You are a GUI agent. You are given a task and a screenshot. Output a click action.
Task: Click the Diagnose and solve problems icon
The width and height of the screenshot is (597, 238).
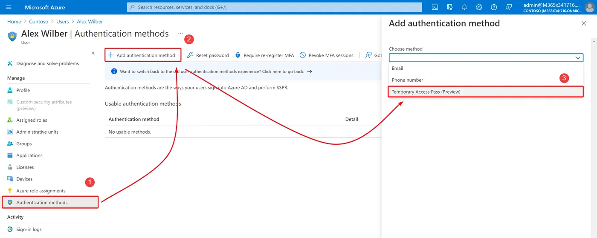(10, 63)
